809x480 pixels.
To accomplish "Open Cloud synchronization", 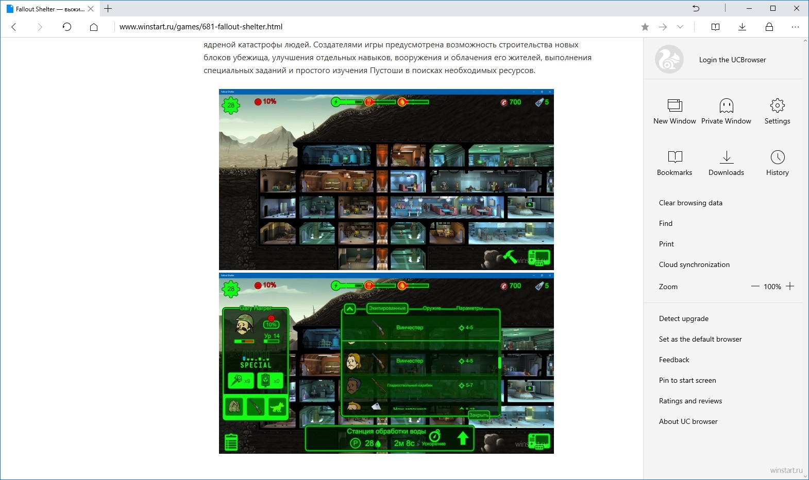I will pos(694,264).
